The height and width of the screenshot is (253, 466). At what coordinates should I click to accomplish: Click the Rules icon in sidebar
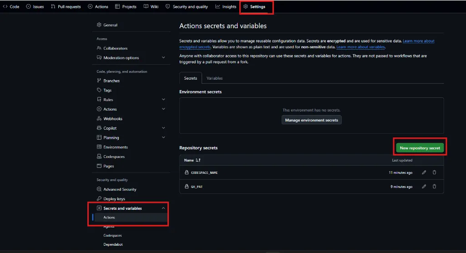pyautogui.click(x=99, y=100)
